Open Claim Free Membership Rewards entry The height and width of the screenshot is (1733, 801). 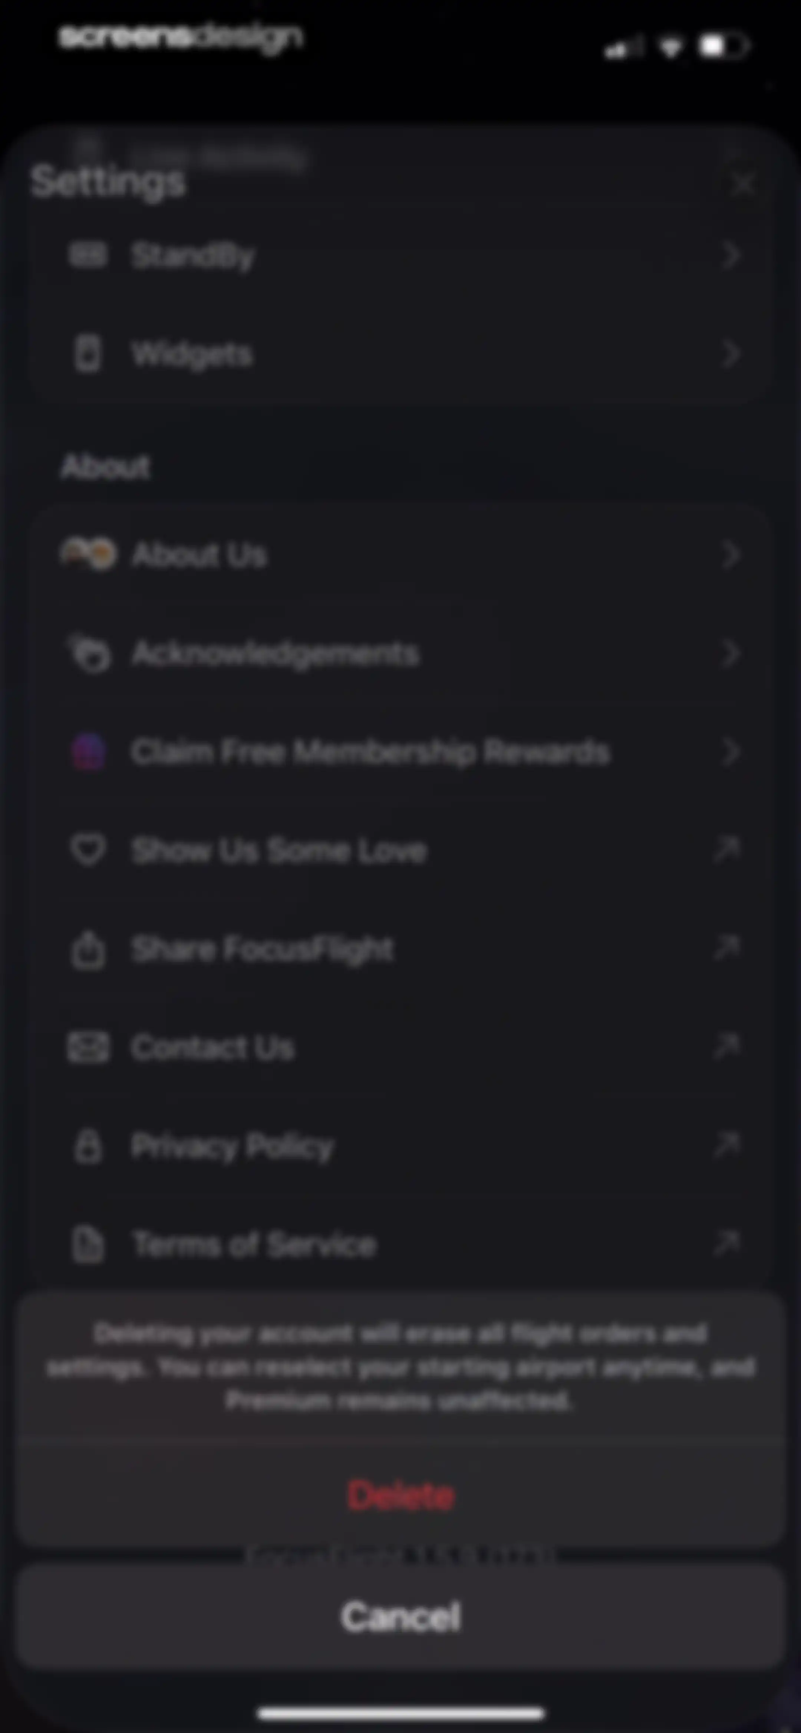[399, 752]
